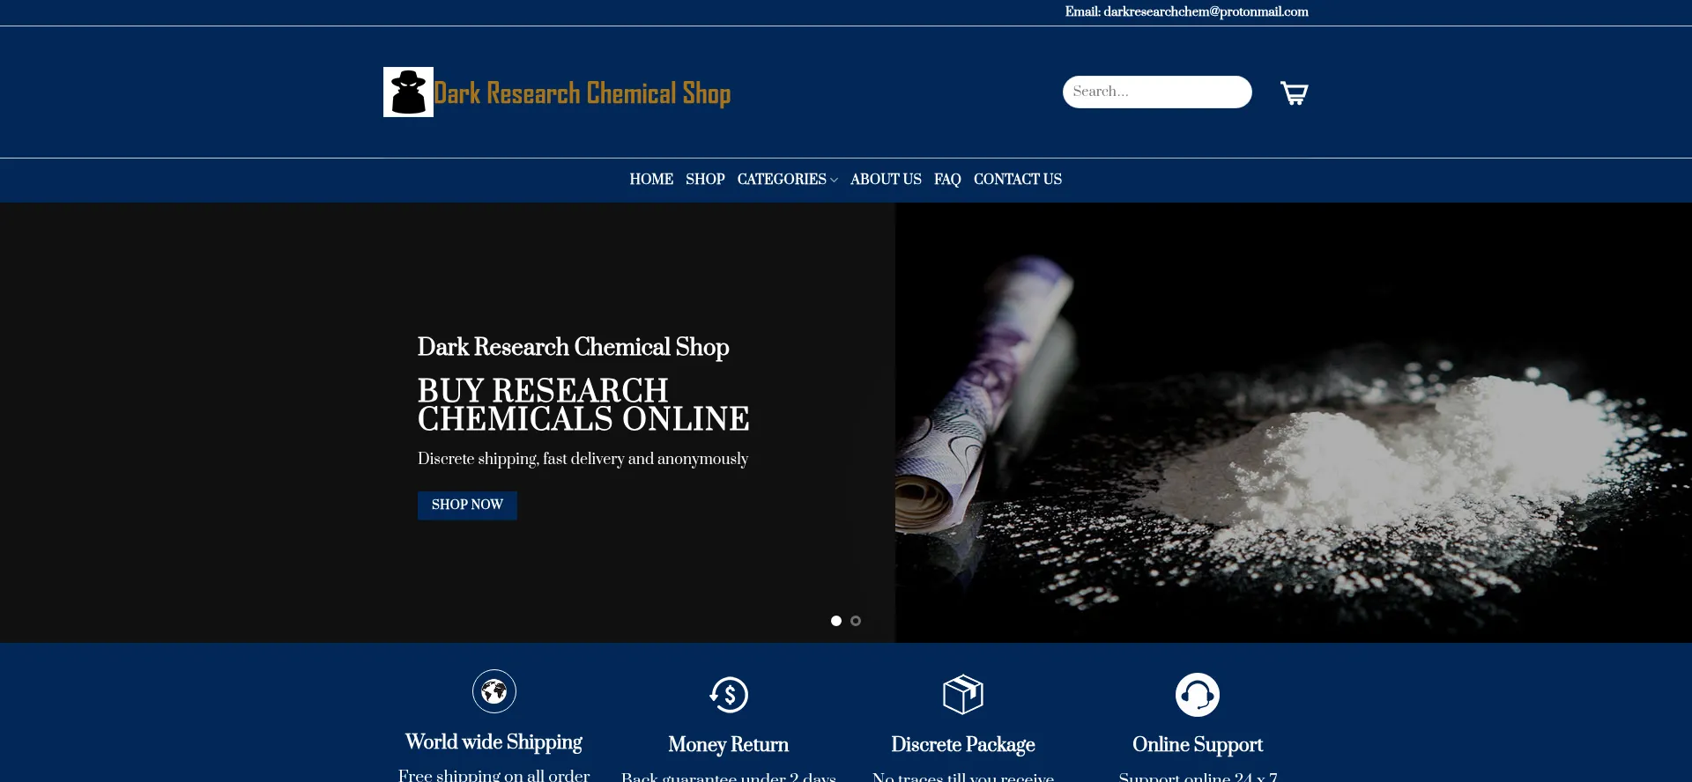This screenshot has width=1692, height=782.
Task: Click the Online Support heading
Action: click(1197, 745)
